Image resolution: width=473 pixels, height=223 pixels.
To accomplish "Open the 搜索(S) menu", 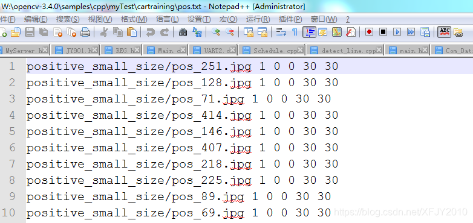I will (68, 19).
